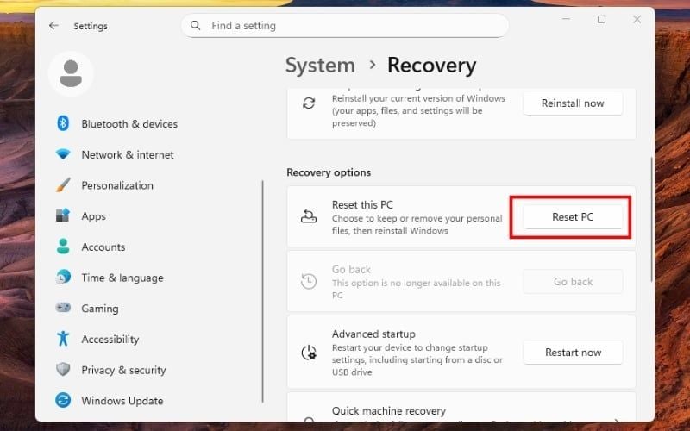Click the Windows Update sync icon
690x431 pixels.
coord(63,400)
